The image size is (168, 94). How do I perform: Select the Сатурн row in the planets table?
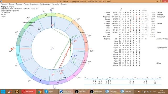point(130,26)
